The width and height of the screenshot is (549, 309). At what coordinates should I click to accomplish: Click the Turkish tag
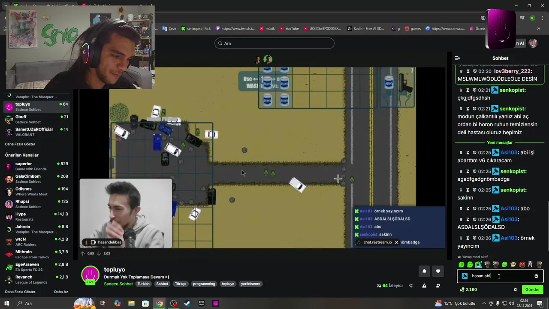[x=144, y=284]
